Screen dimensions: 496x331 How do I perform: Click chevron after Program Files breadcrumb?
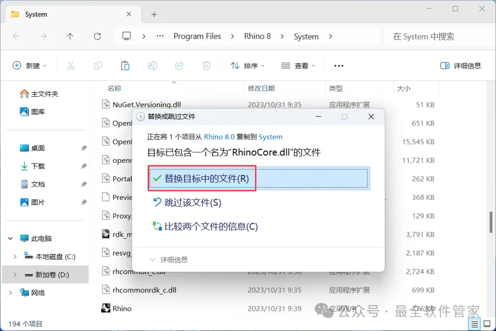[232, 36]
